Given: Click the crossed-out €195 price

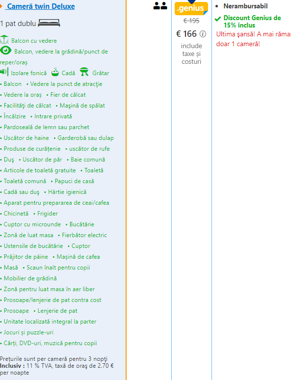Looking at the screenshot, I should tap(191, 21).
